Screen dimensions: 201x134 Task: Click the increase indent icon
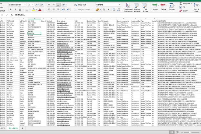click(x=68, y=9)
